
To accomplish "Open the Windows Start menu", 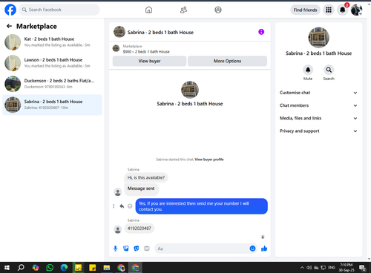I will pos(7,268).
